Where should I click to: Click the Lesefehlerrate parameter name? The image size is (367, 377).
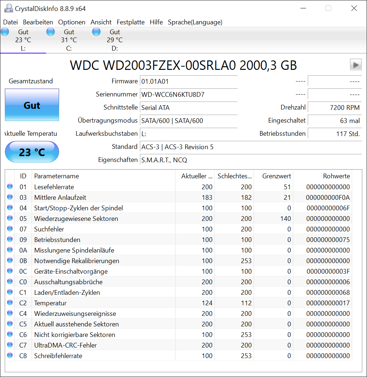click(54, 187)
